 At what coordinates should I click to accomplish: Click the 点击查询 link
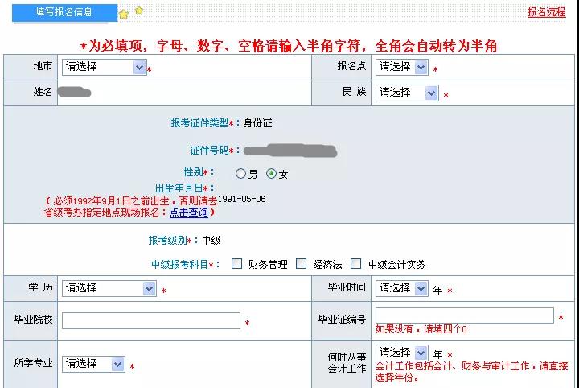[x=189, y=213]
